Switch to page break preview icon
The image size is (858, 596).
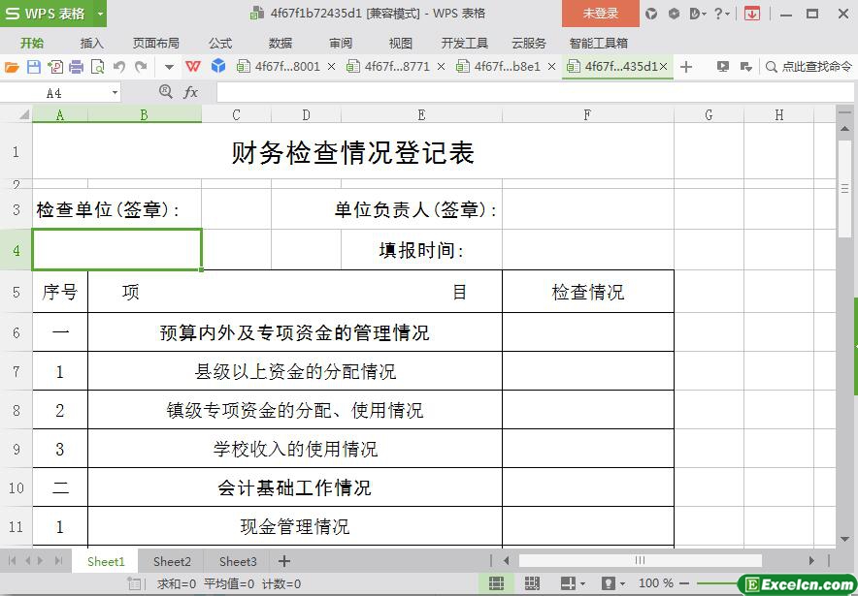coord(532,583)
